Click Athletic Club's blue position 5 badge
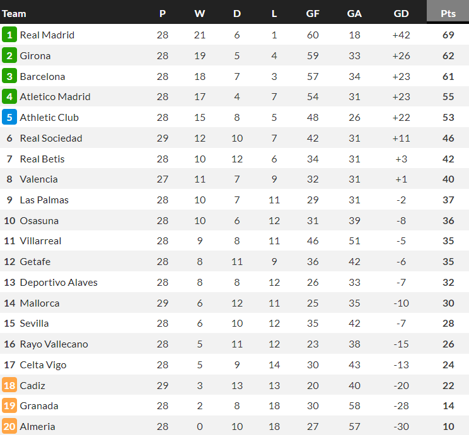 click(9, 118)
